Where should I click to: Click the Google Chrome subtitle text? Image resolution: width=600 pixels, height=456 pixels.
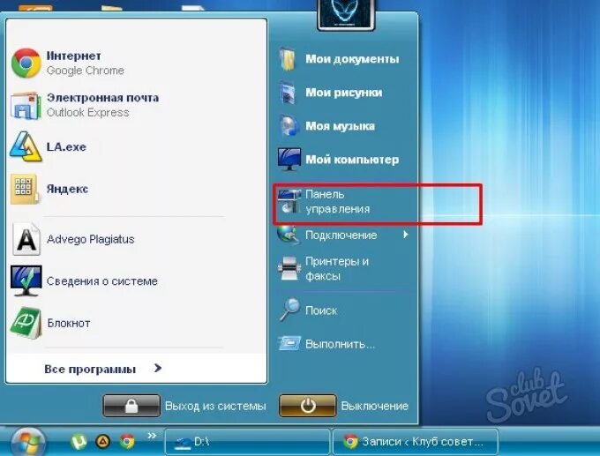pyautogui.click(x=86, y=71)
